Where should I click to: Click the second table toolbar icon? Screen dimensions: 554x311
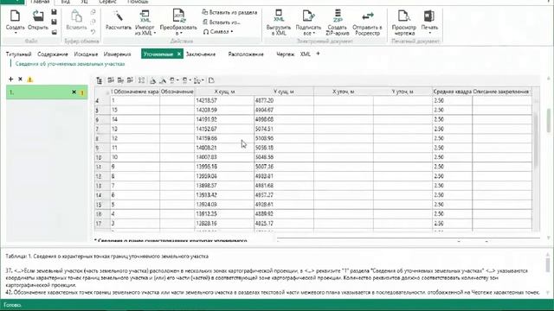tap(111, 80)
